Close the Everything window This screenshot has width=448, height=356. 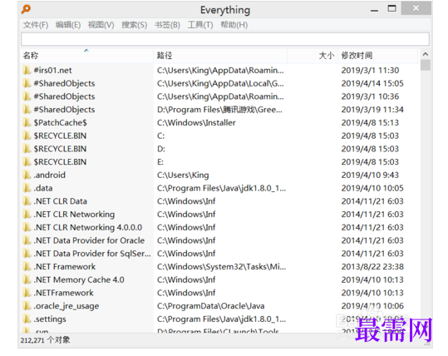416,8
